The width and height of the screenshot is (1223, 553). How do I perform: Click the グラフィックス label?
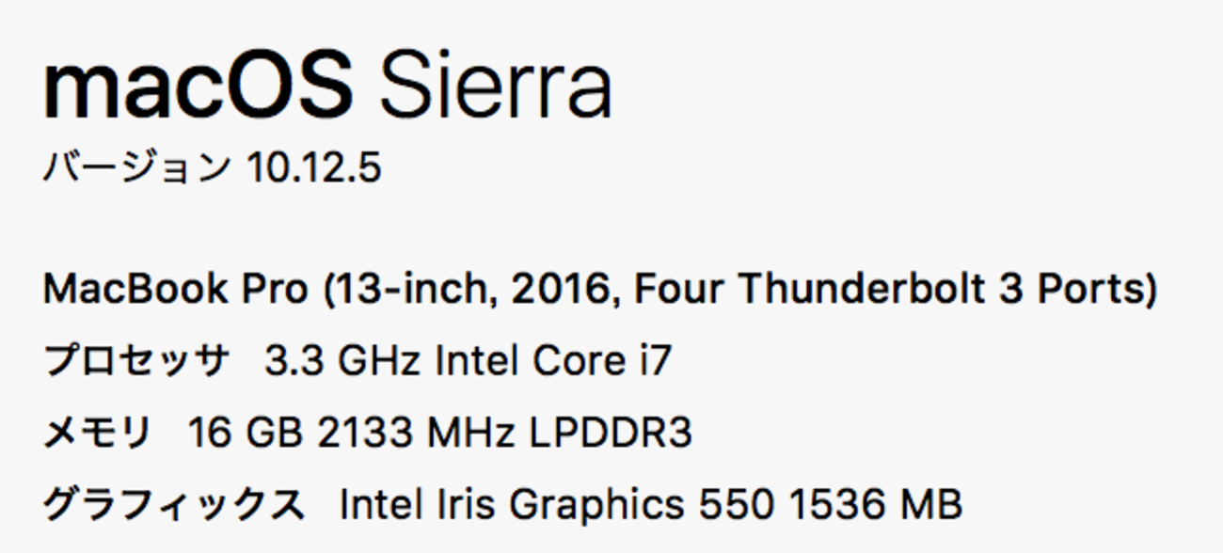point(174,505)
